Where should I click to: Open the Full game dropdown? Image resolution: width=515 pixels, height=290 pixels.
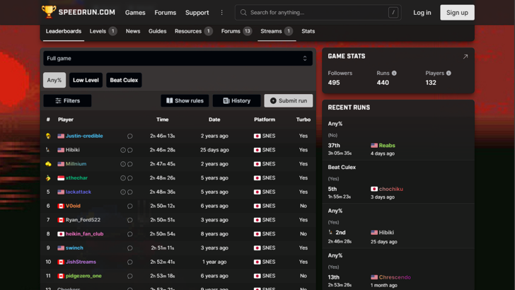tap(177, 59)
